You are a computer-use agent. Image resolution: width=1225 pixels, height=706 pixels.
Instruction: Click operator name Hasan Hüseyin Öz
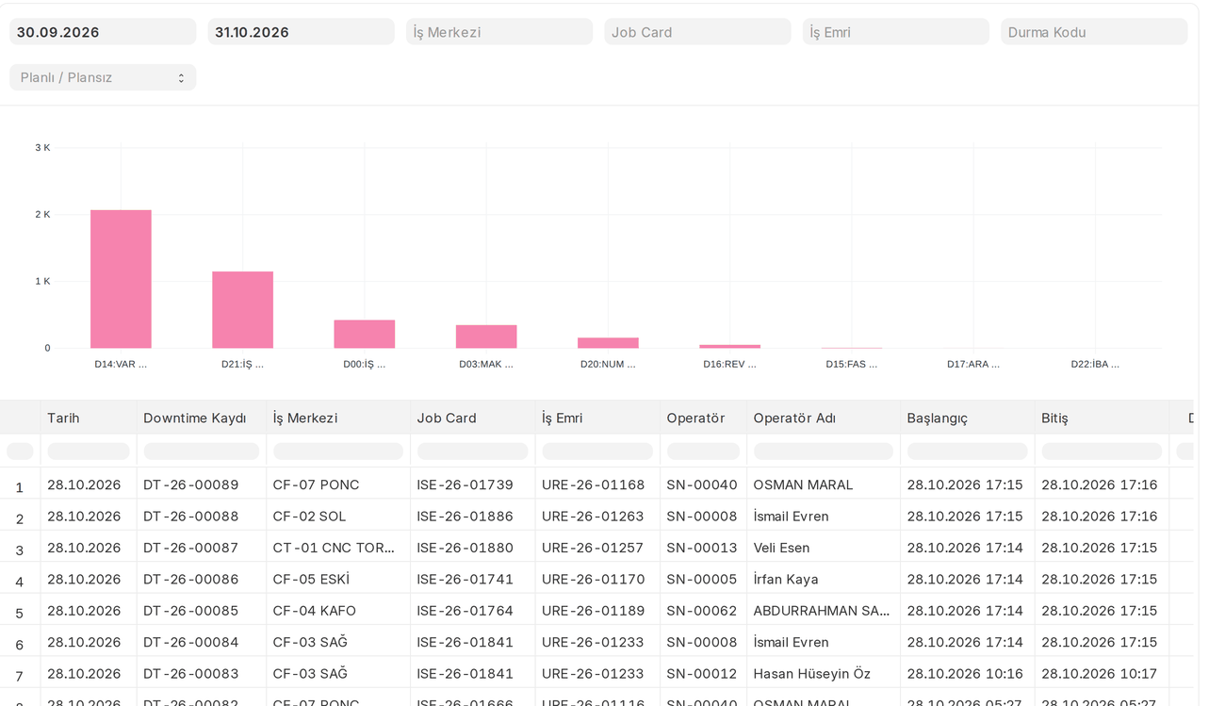pos(812,674)
